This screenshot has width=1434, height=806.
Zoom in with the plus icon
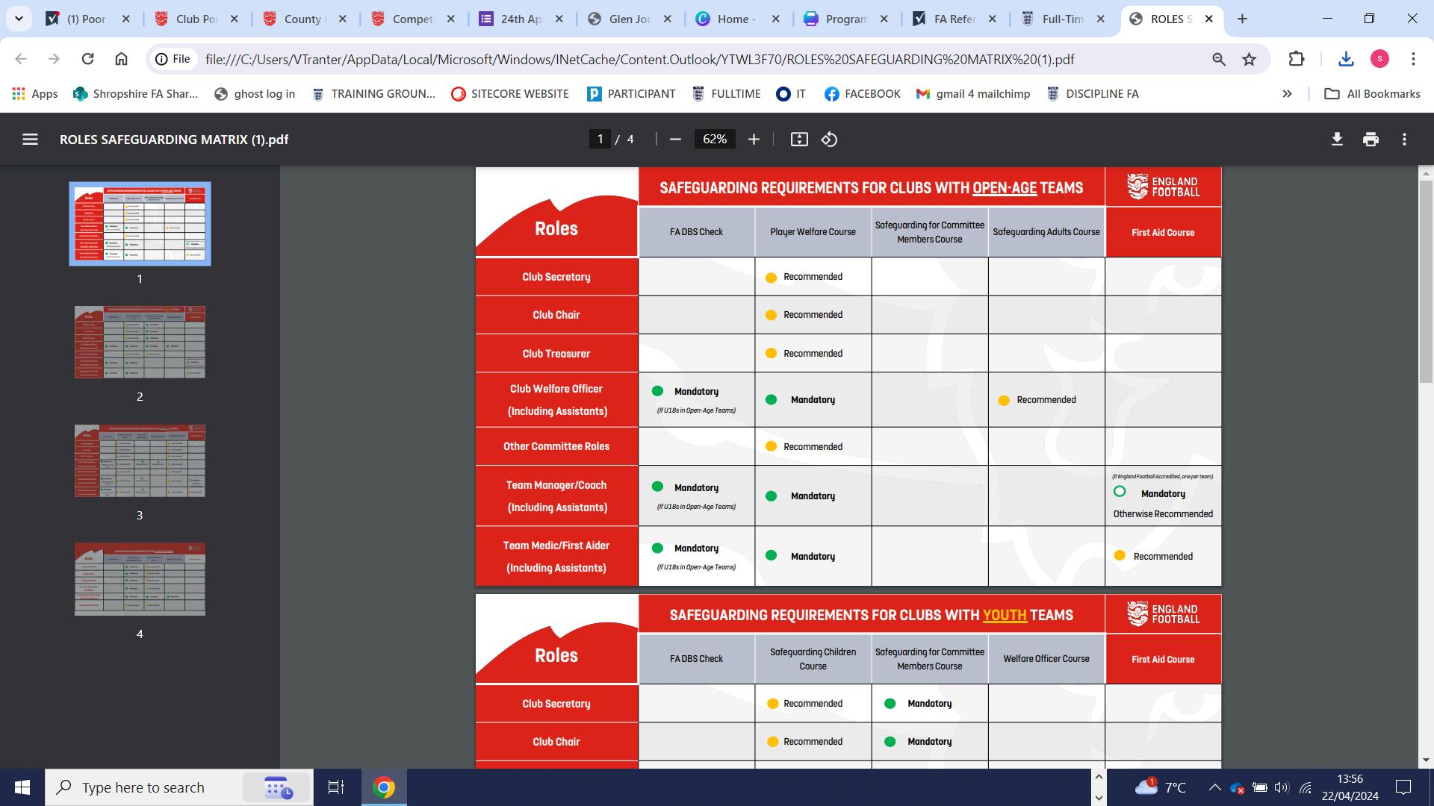coord(754,140)
